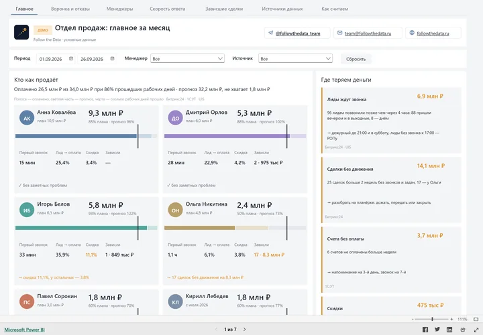Open the @followthedata_team link
The height and width of the screenshot is (335, 483).
(298, 33)
